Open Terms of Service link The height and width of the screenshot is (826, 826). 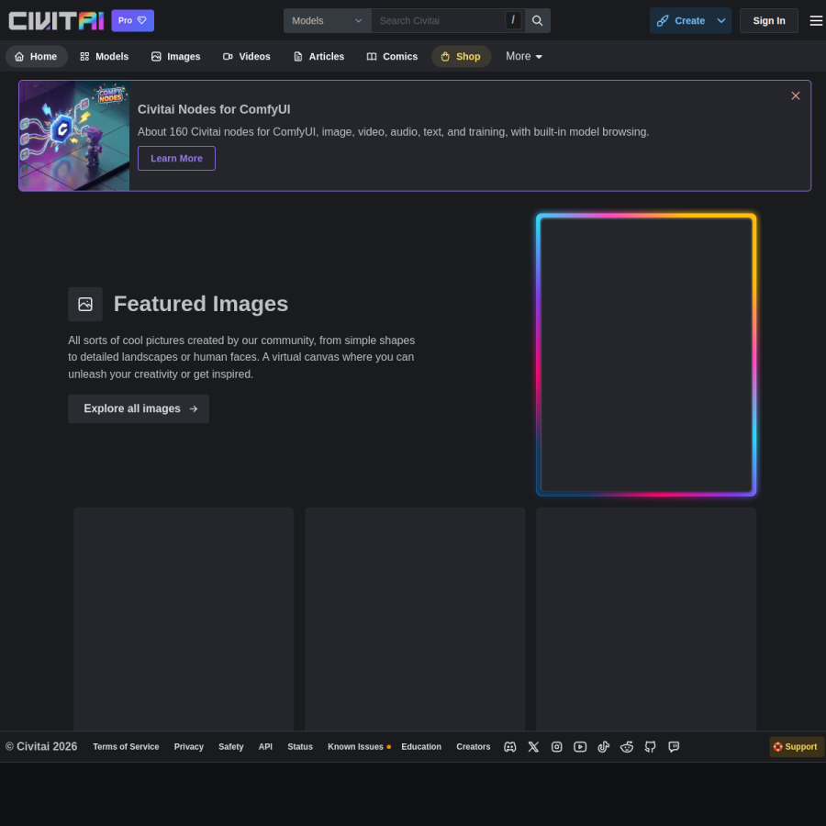click(126, 746)
